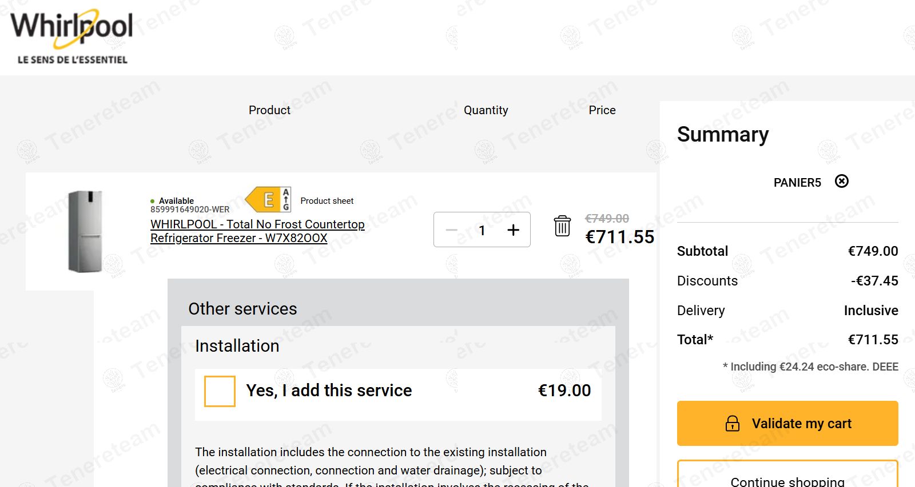Click the product reference 859991649020-WER
Screen dimensions: 915x487
click(190, 210)
